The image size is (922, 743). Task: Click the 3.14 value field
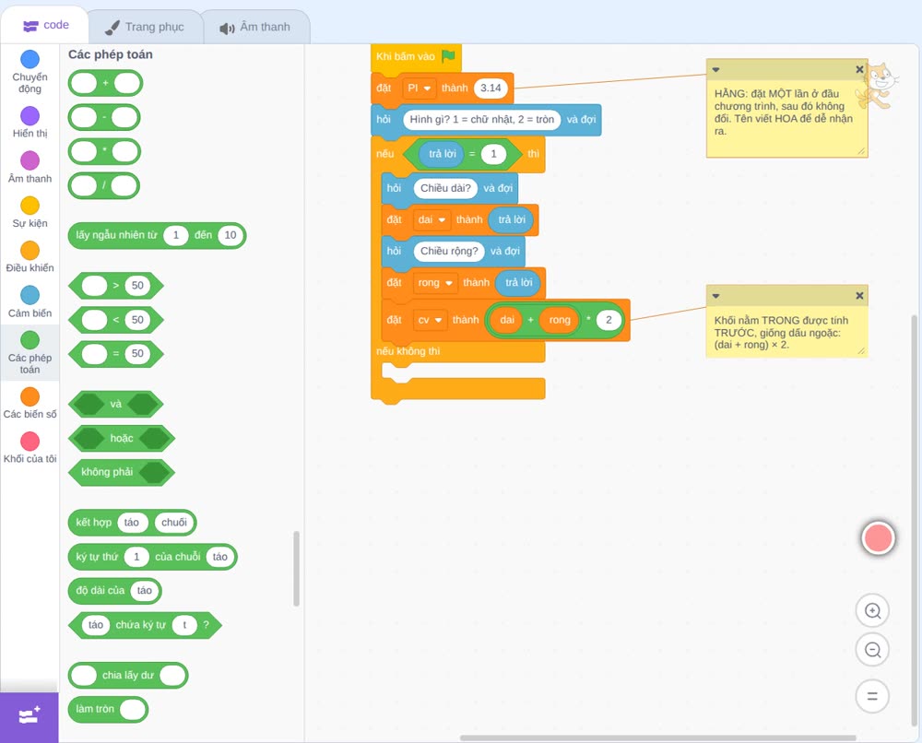tap(491, 88)
